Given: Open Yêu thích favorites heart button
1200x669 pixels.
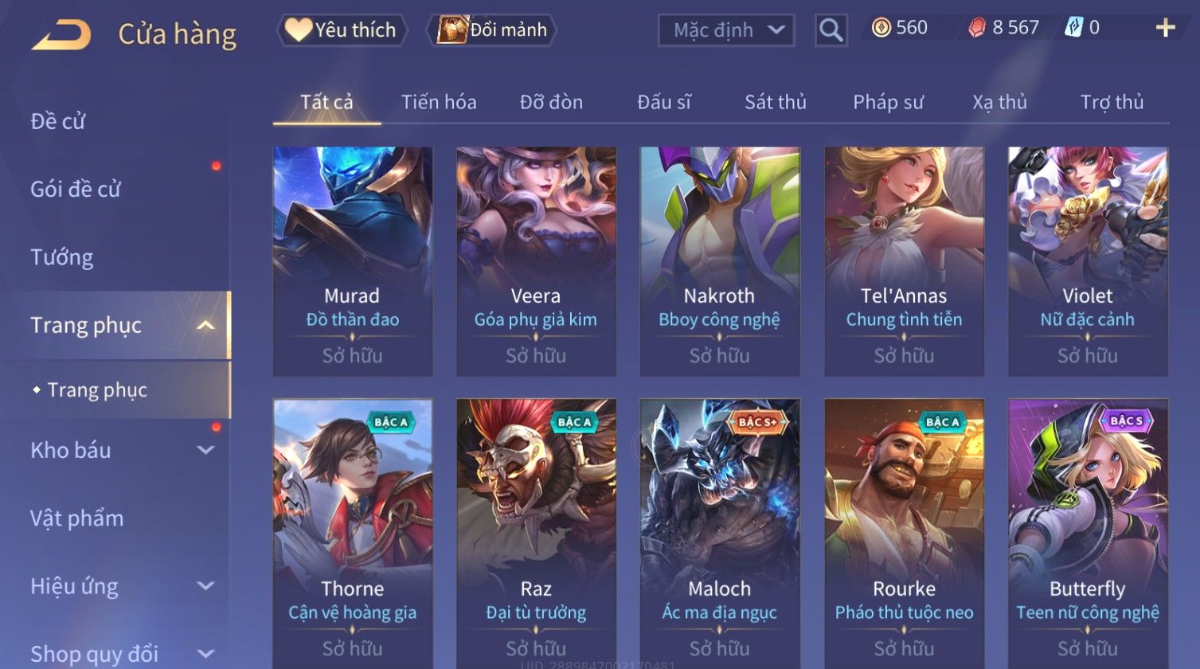Looking at the screenshot, I should coord(342,30).
